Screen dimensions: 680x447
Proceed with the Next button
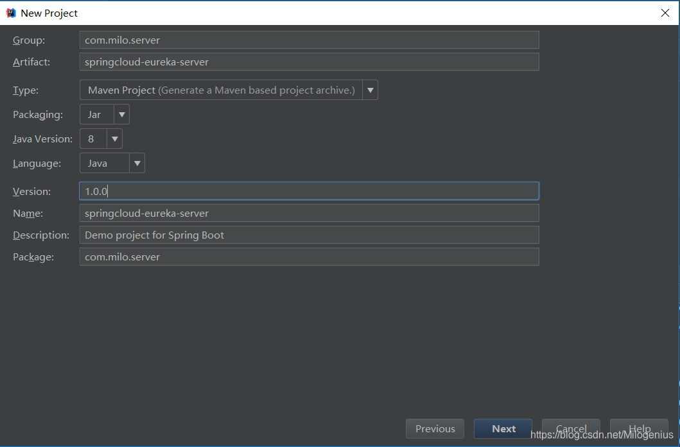(x=503, y=429)
